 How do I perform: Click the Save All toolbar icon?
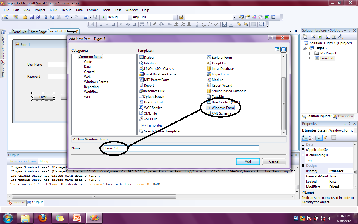(38, 17)
